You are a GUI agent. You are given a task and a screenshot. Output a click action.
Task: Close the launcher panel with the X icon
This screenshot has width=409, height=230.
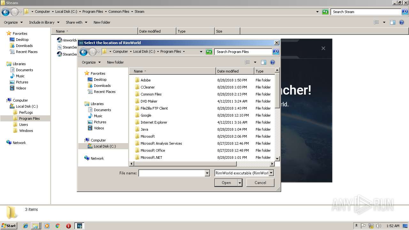323,48
